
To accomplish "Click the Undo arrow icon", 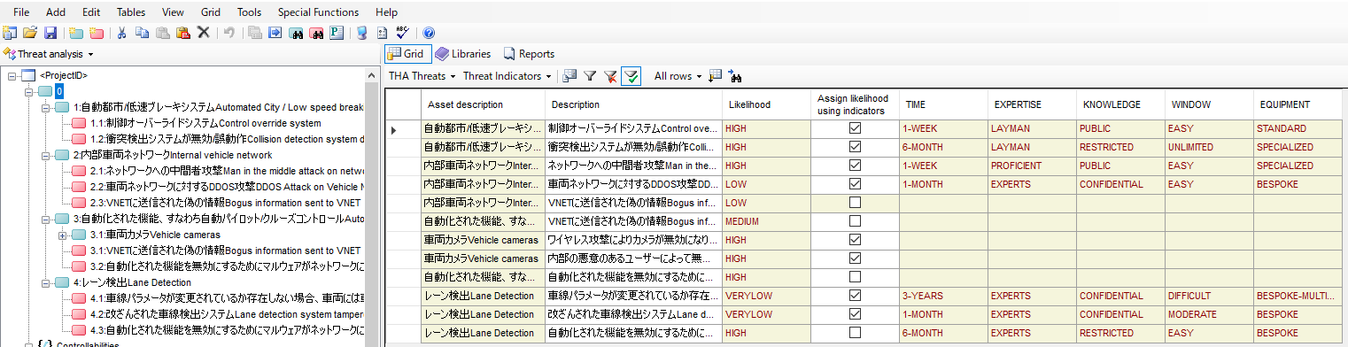I will 229,33.
